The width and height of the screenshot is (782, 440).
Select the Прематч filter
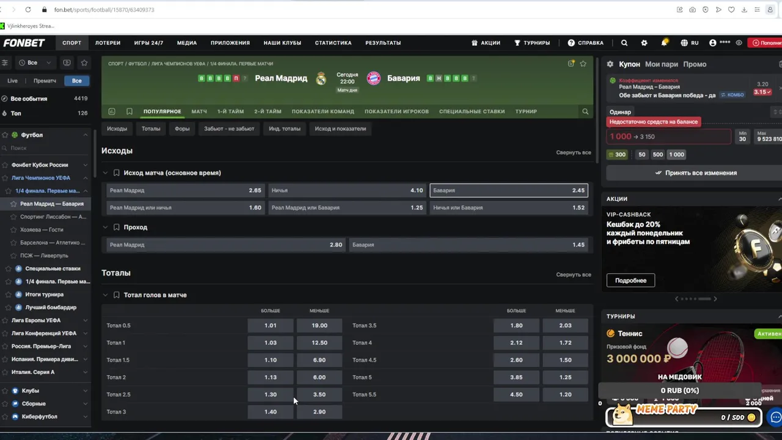45,81
